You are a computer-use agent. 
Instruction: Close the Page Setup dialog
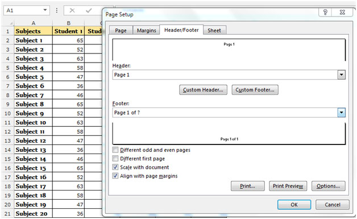pyautogui.click(x=342, y=12)
